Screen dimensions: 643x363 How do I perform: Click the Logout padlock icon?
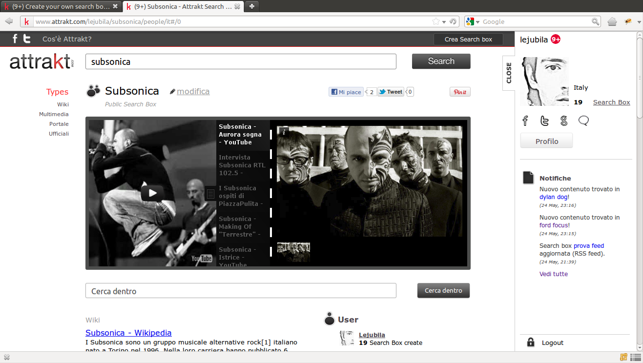click(531, 342)
